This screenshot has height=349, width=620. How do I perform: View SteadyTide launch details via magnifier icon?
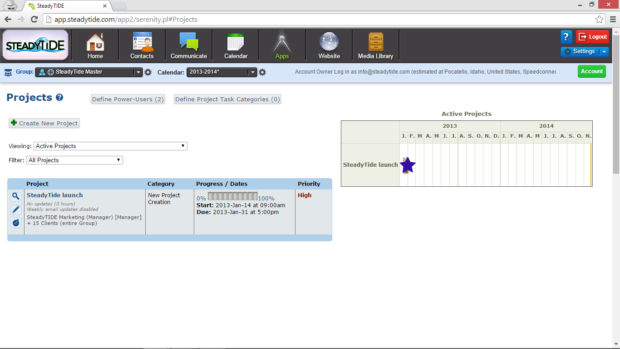(x=16, y=196)
